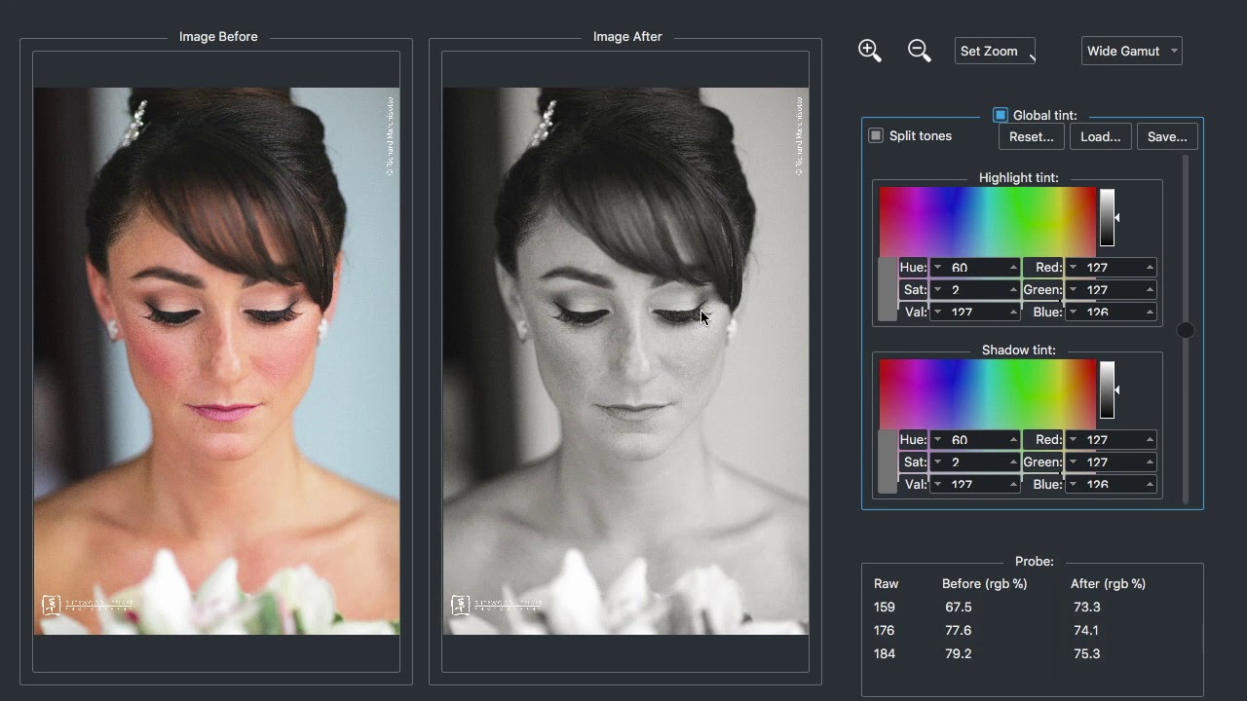Decrease Highlight tint Red with down arrow

point(1074,268)
